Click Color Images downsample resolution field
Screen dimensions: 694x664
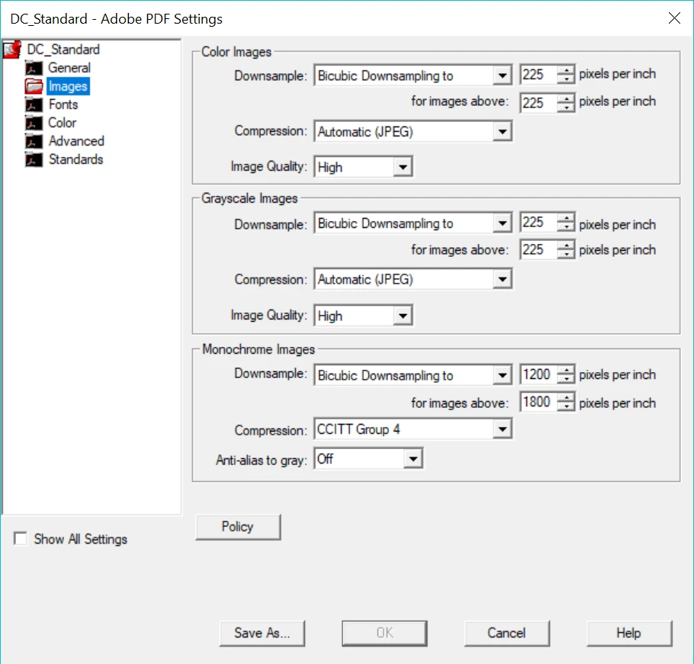[x=538, y=74]
